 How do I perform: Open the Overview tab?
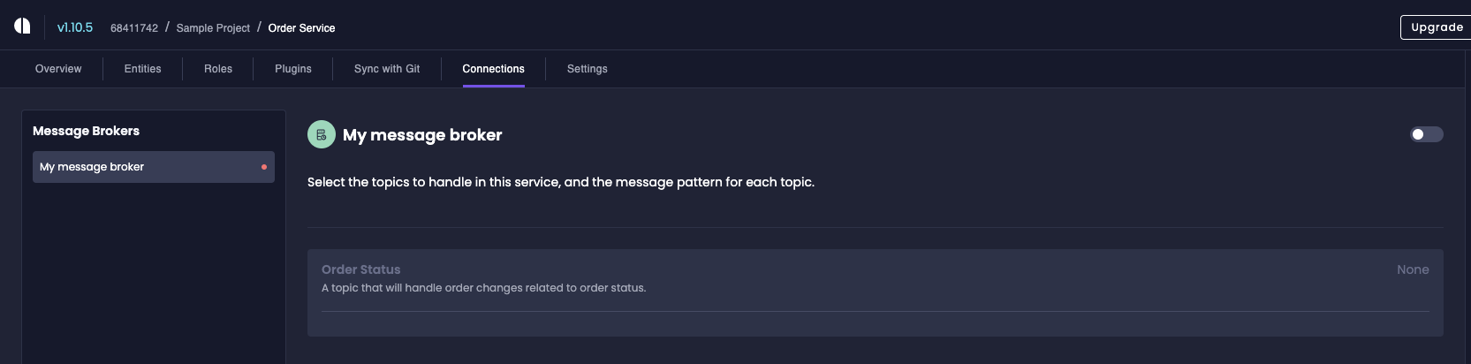[58, 69]
